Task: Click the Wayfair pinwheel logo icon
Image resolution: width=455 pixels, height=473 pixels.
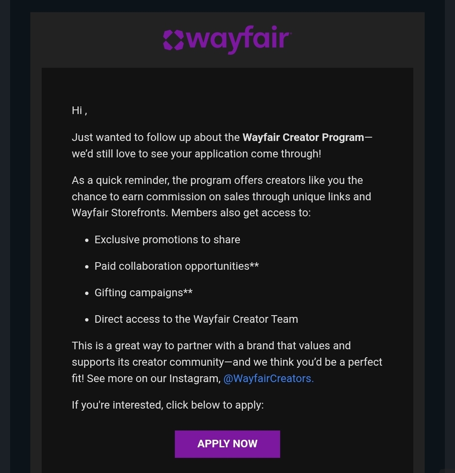Action: tap(174, 40)
